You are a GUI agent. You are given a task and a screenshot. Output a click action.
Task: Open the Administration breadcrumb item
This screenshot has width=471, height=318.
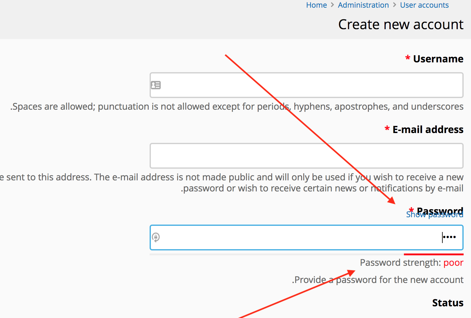point(363,5)
